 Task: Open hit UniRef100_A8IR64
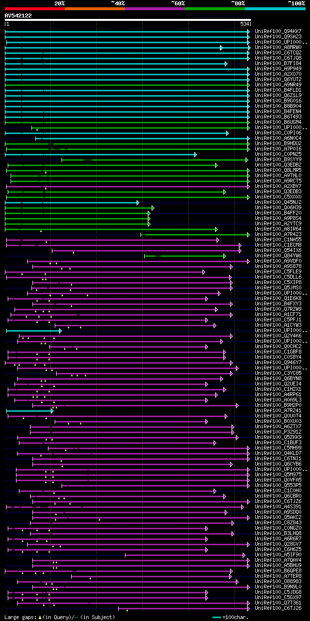(x=279, y=229)
